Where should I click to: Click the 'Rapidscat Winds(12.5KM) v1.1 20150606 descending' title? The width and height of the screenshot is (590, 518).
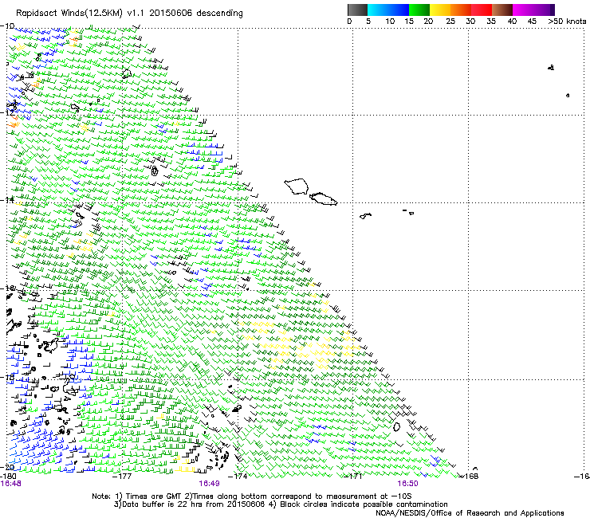tap(129, 14)
